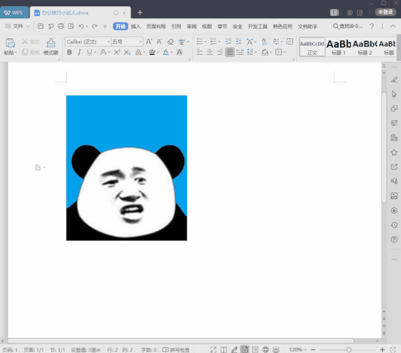Open the zoom percentage dropdown
This screenshot has height=353, width=401.
(297, 350)
